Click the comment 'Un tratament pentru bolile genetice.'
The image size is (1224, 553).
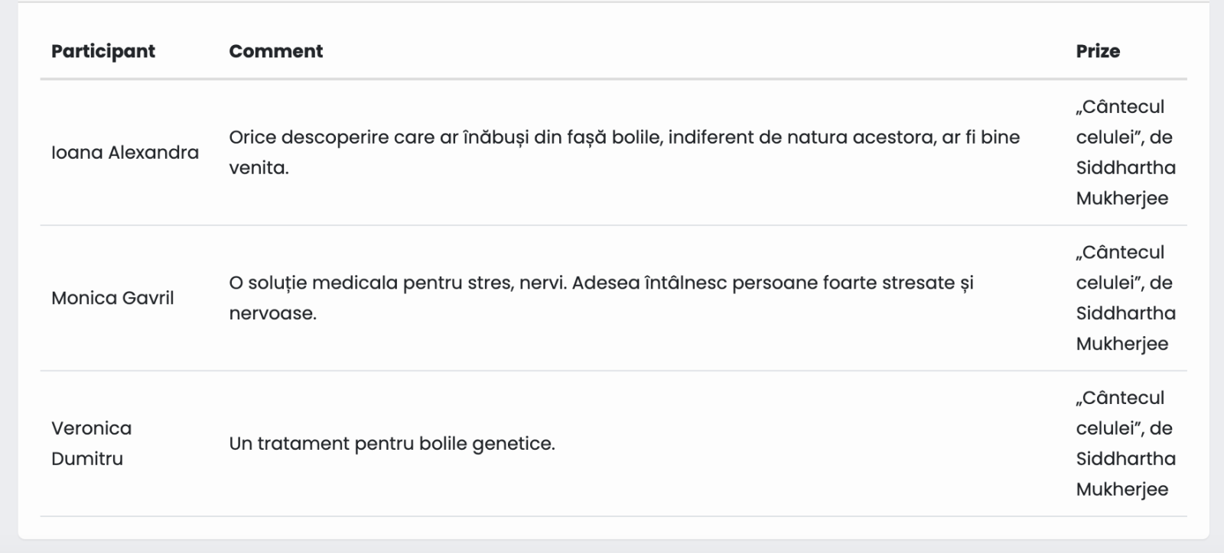pyautogui.click(x=392, y=444)
